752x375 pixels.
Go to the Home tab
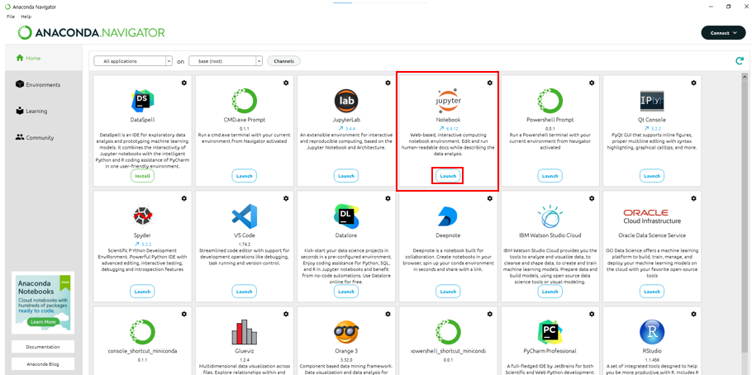coord(43,58)
